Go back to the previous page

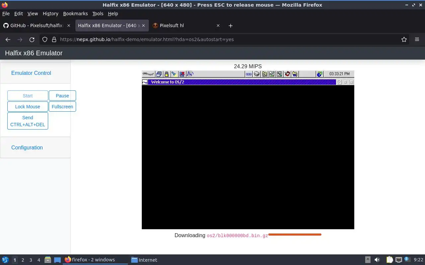tap(8, 39)
